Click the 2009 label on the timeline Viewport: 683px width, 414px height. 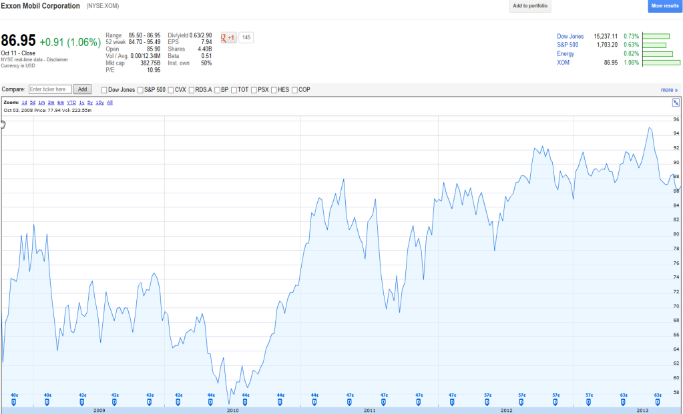[99, 411]
